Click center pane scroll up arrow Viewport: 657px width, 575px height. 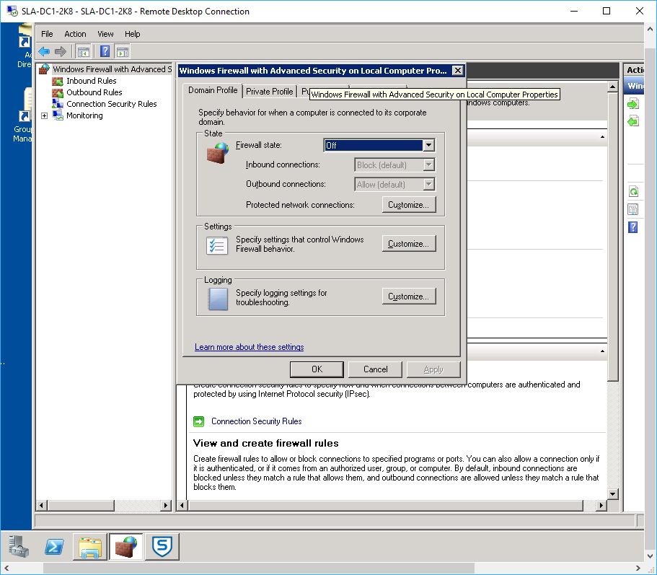[x=612, y=87]
